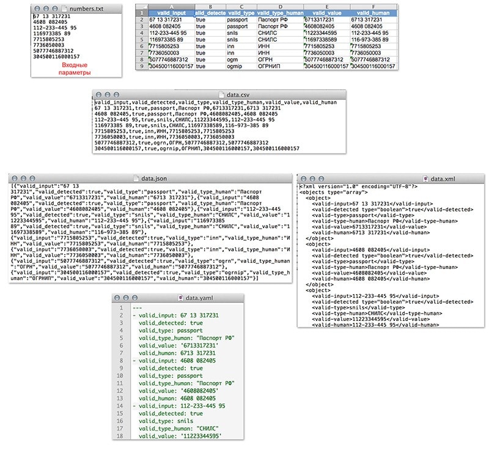Click the passport cell in spreadsheet row 2
The width and height of the screenshot is (489, 450).
pos(240,19)
